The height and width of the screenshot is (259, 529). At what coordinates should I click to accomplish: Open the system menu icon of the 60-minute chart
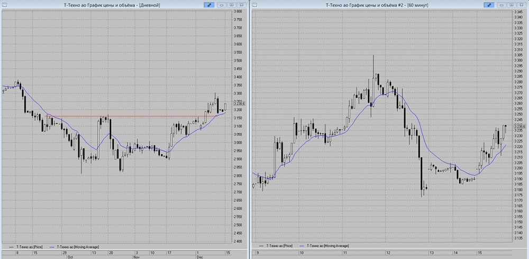[254, 5]
